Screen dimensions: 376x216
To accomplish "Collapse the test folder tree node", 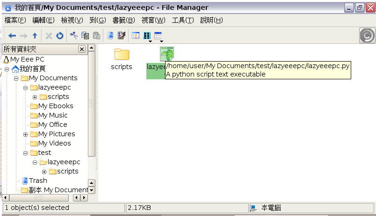I will pyautogui.click(x=26, y=153).
